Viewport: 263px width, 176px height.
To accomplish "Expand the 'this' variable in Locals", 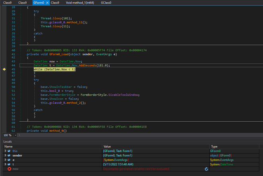I will (5, 151).
